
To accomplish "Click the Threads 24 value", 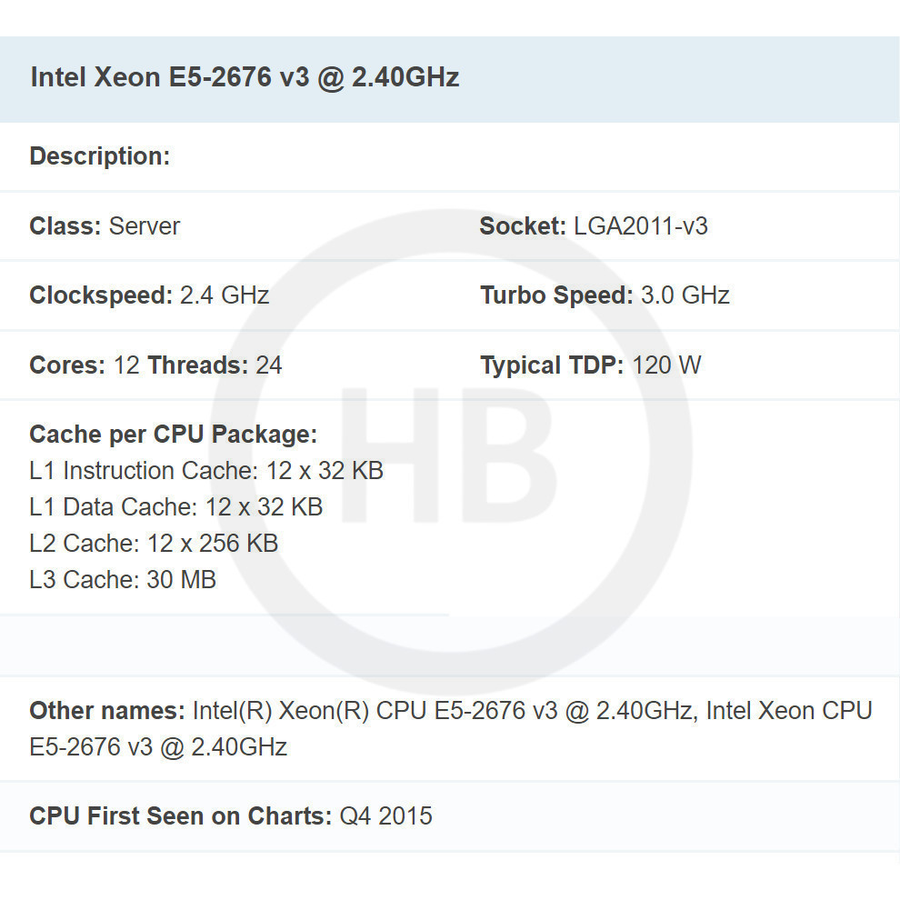I will pyautogui.click(x=215, y=365).
